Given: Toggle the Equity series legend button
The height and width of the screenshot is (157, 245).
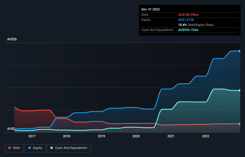Looking at the screenshot, I should (35, 148).
